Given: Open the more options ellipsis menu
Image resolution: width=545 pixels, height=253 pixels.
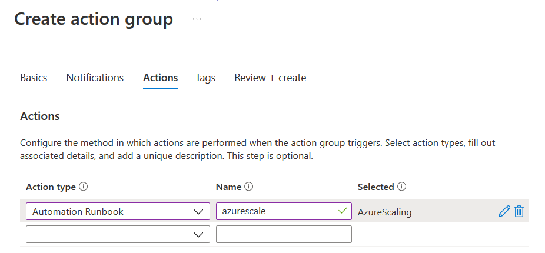Looking at the screenshot, I should (197, 19).
